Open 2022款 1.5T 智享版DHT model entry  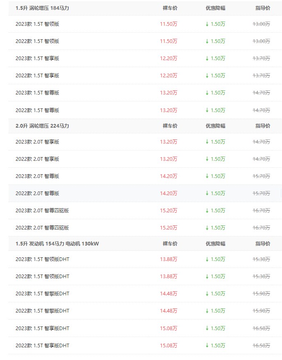tap(43, 346)
